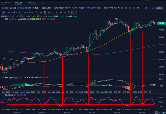Select the 周K weekly timeframe

[138, 8]
